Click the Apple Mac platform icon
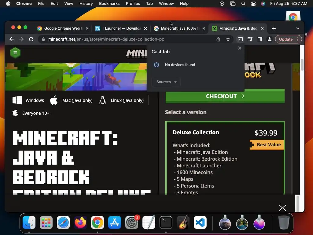The width and height of the screenshot is (313, 235). [54, 100]
